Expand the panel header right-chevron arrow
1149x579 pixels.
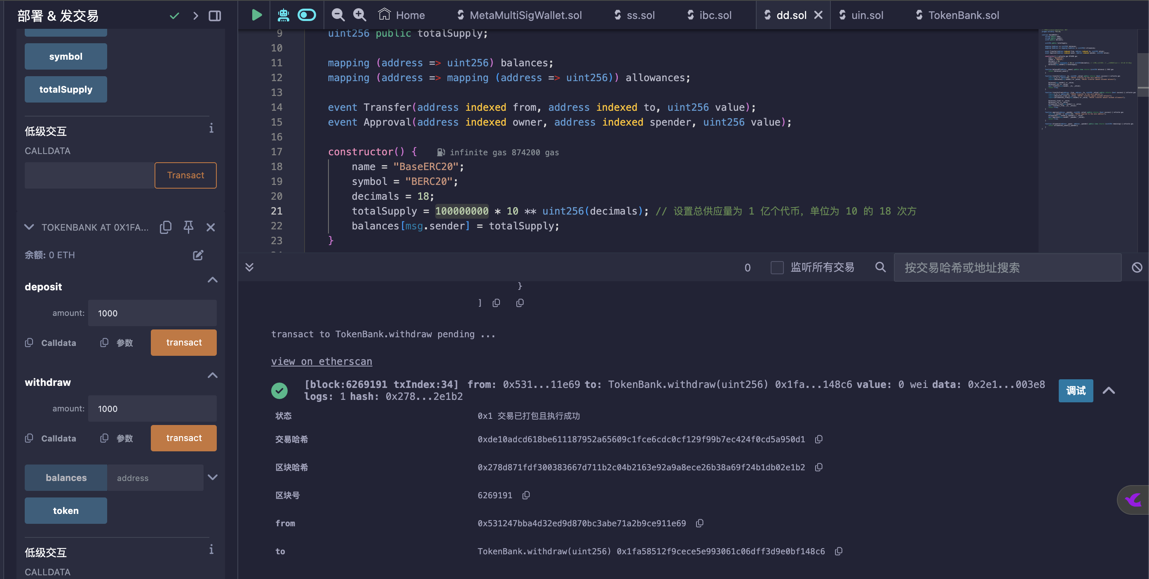point(195,16)
